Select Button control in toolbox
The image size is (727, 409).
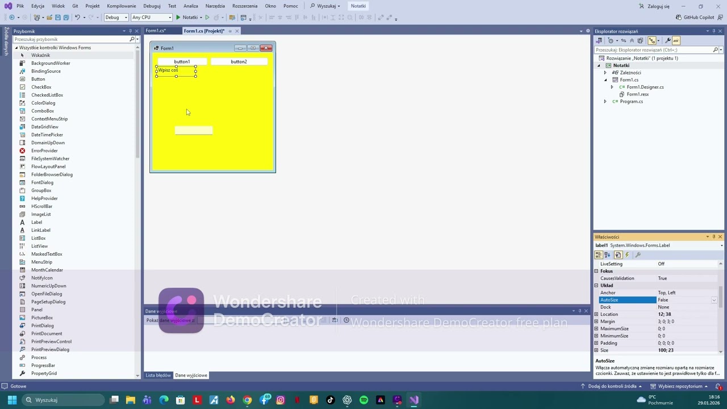tap(38, 79)
